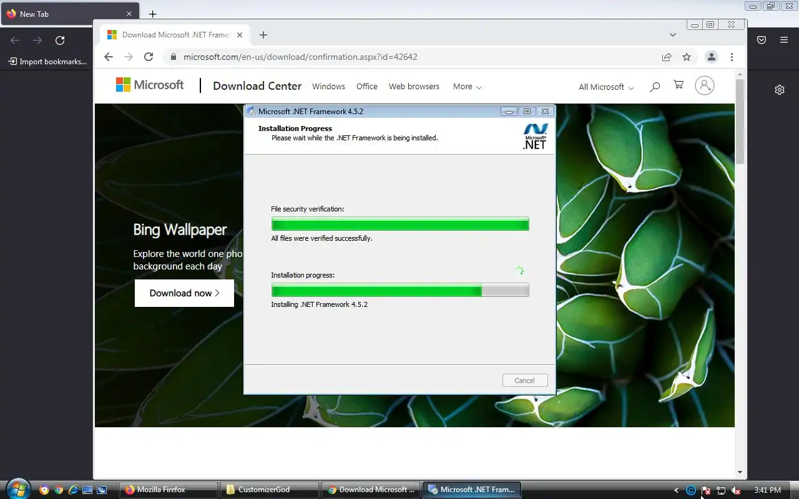Click the Download now button

click(184, 293)
